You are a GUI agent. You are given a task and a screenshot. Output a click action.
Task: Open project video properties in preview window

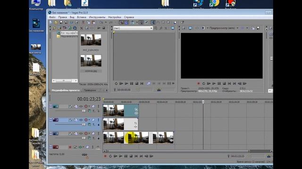184,28
